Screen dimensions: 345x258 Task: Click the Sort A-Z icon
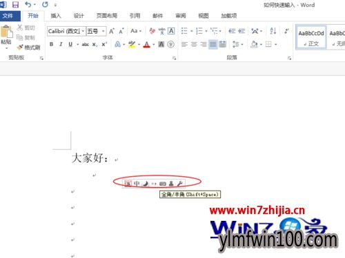pyautogui.click(x=273, y=31)
